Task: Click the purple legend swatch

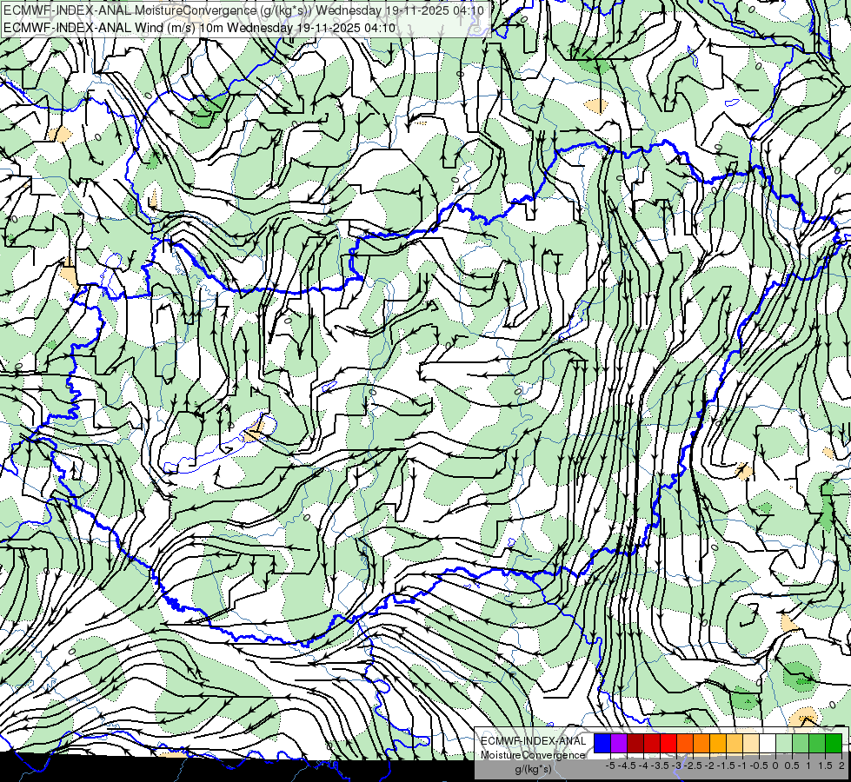Action: click(619, 743)
